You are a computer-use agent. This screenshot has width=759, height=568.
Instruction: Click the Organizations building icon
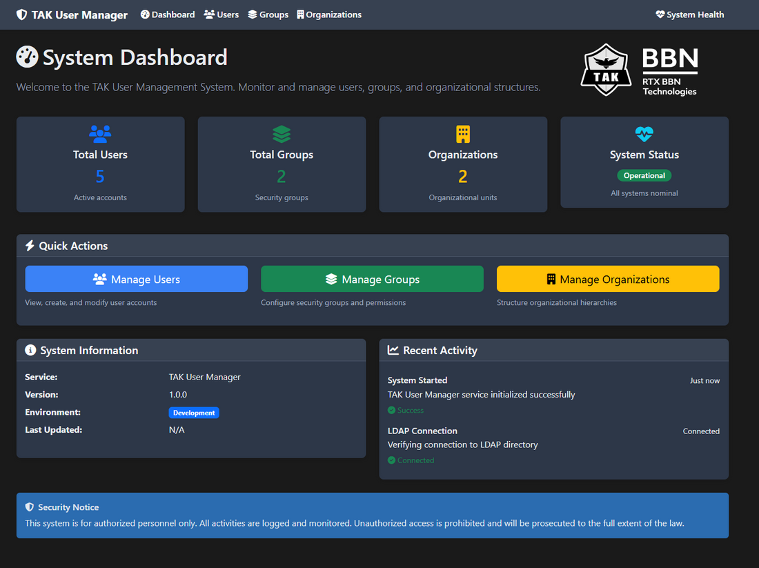click(462, 134)
